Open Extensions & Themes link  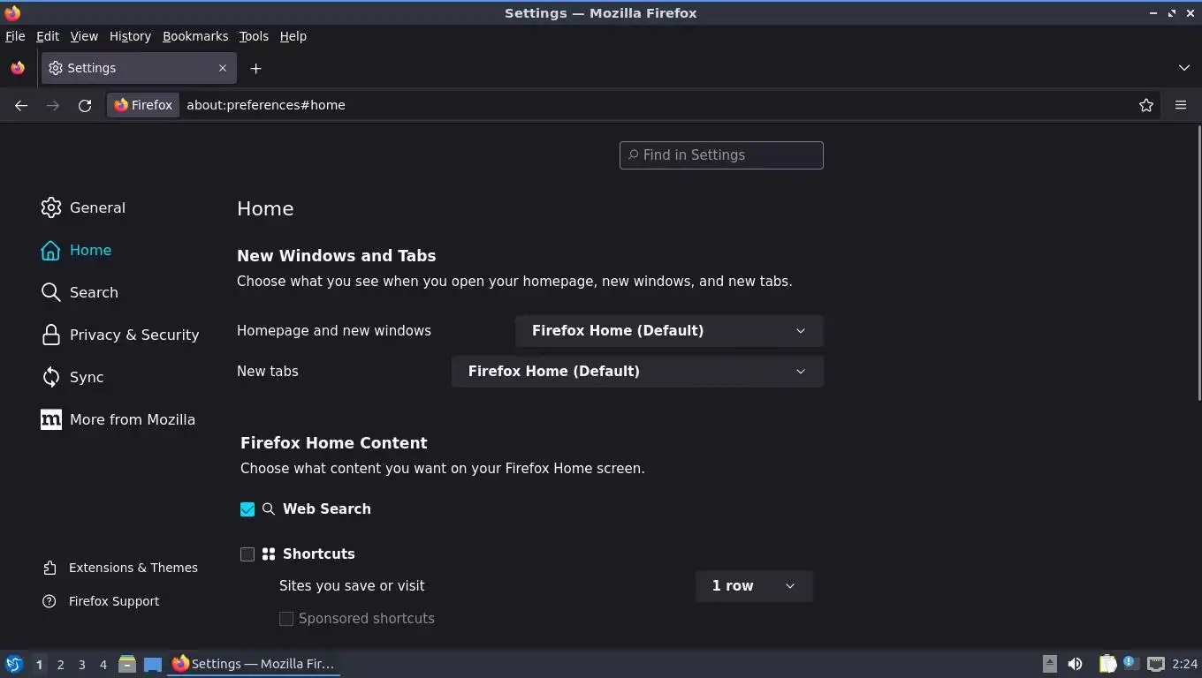[x=120, y=568]
